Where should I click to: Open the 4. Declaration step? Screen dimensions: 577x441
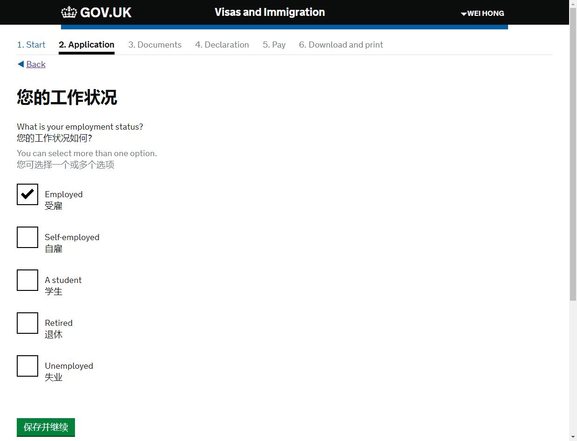pyautogui.click(x=222, y=45)
